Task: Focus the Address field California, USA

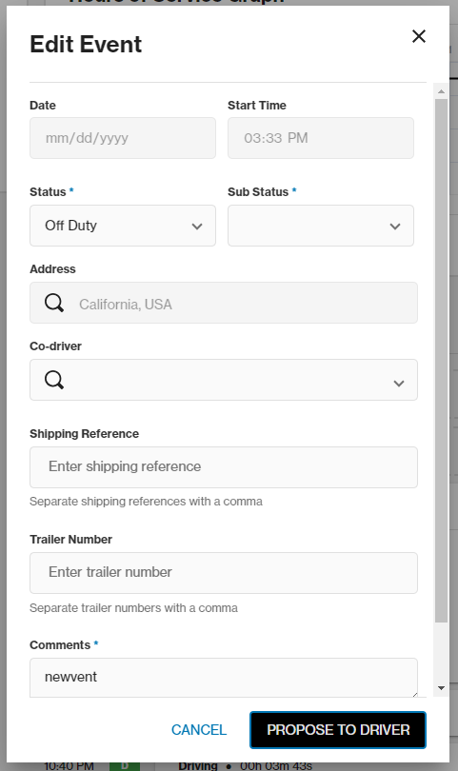Action: (224, 303)
